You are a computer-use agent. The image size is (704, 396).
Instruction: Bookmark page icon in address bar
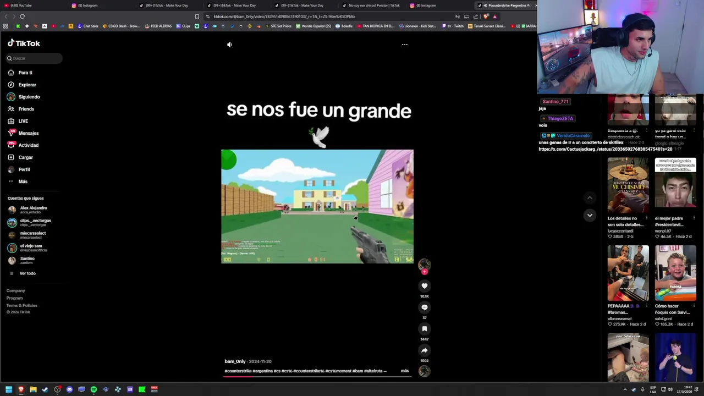click(197, 16)
